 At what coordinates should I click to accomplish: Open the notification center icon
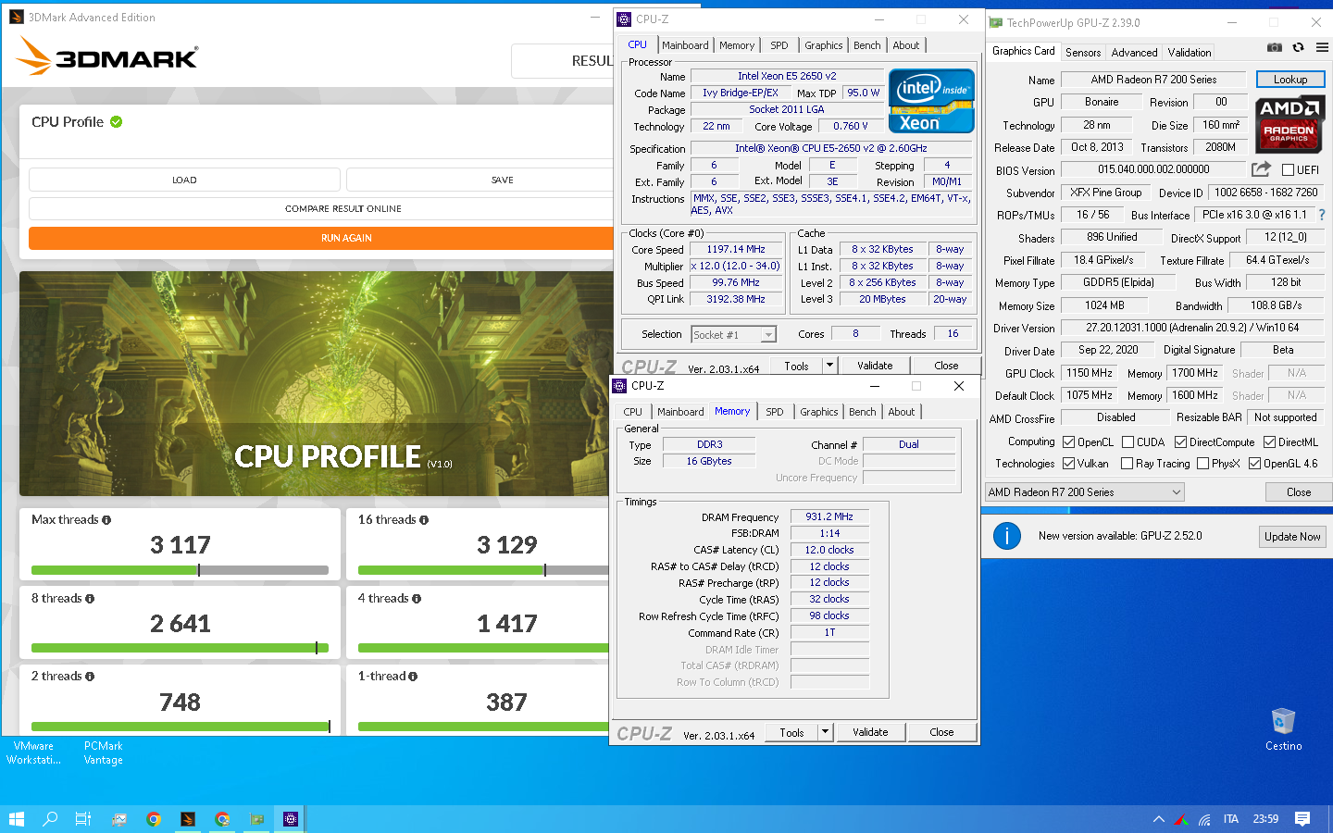1302,819
